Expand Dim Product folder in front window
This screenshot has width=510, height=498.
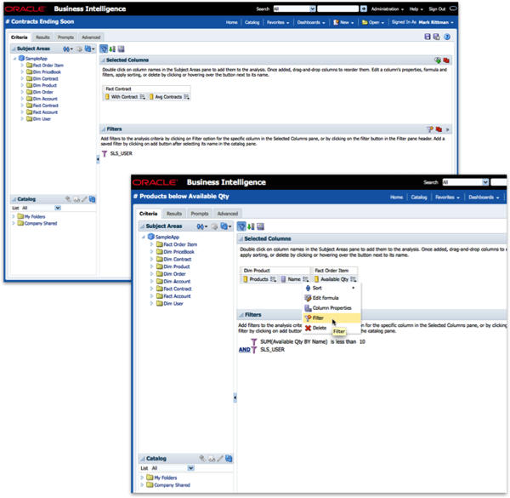(x=151, y=266)
